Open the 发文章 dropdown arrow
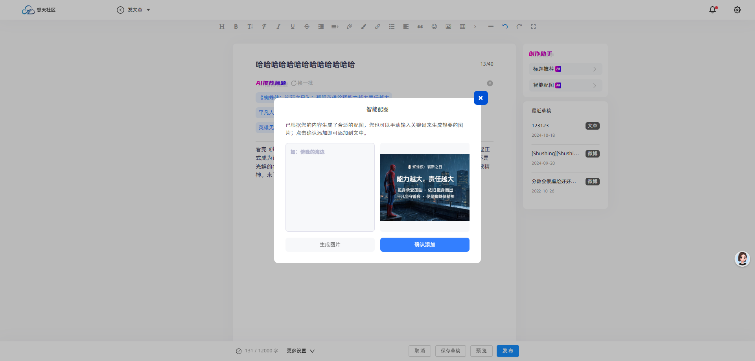This screenshot has height=361, width=755. click(148, 10)
